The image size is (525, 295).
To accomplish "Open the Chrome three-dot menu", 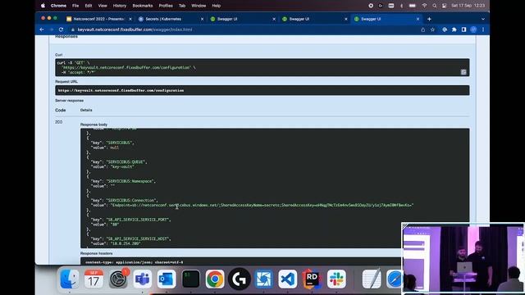I will click(x=483, y=29).
